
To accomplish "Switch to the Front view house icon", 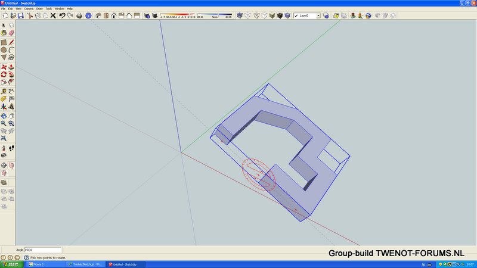I will (x=114, y=15).
